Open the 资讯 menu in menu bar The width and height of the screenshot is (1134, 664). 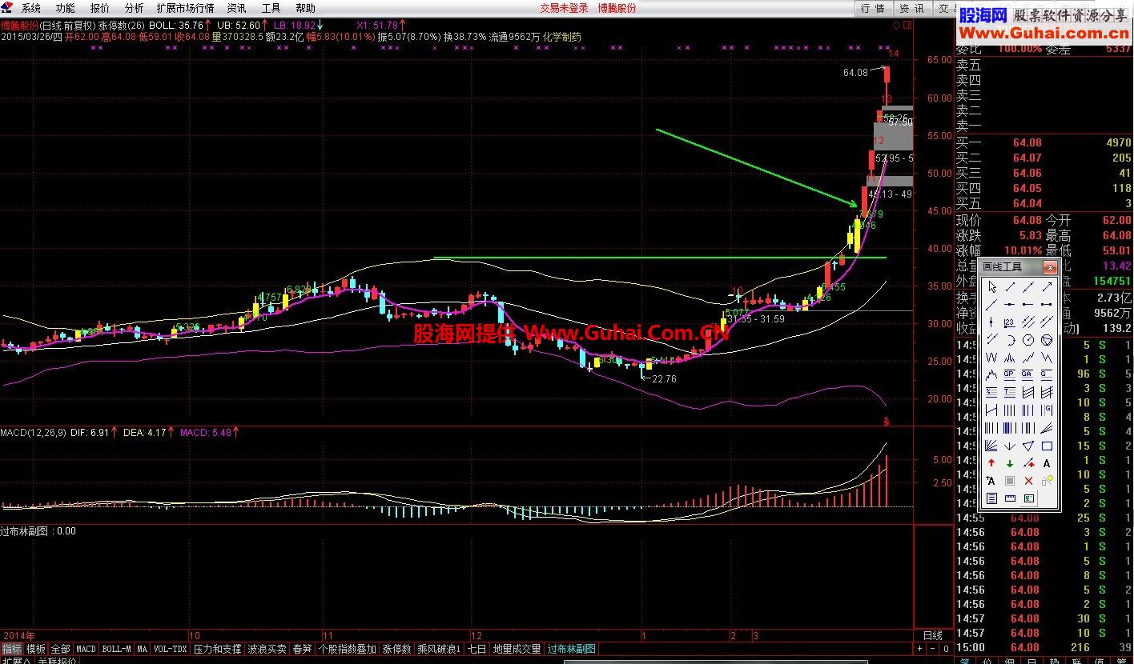[236, 8]
